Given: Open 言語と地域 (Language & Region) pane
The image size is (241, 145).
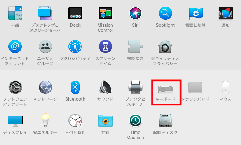Looking at the screenshot, I should coord(196,13).
